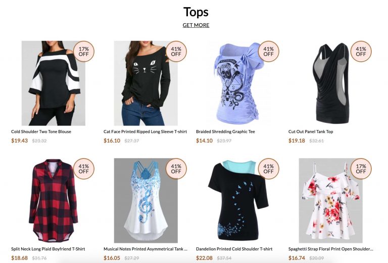Open the Musical Notes Printed Tank image
The image size is (388, 263).
click(x=145, y=201)
